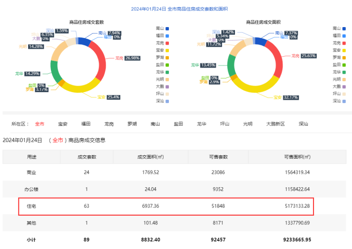Viewport: 352px width, 249px height.
Task: Switch to the 深汕 district tab
Action: click(x=303, y=124)
